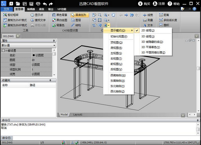The width and height of the screenshot is (201, 145).
Task: Collapse the 一般设置 property group
Action: [3, 51]
